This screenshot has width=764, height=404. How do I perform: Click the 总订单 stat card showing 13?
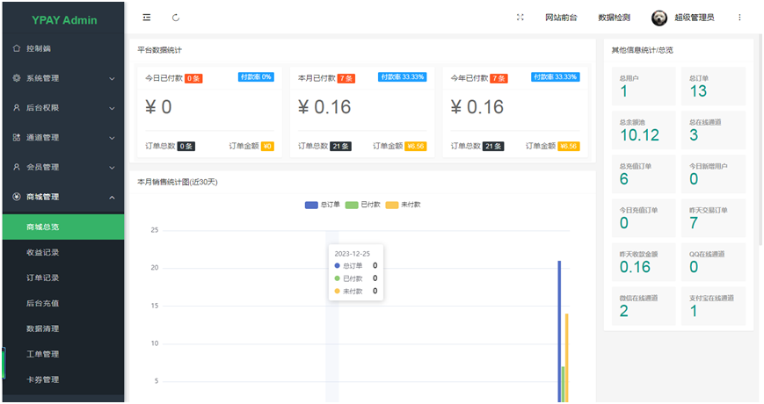(713, 86)
